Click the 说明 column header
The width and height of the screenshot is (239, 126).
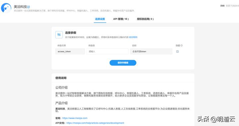134,46
